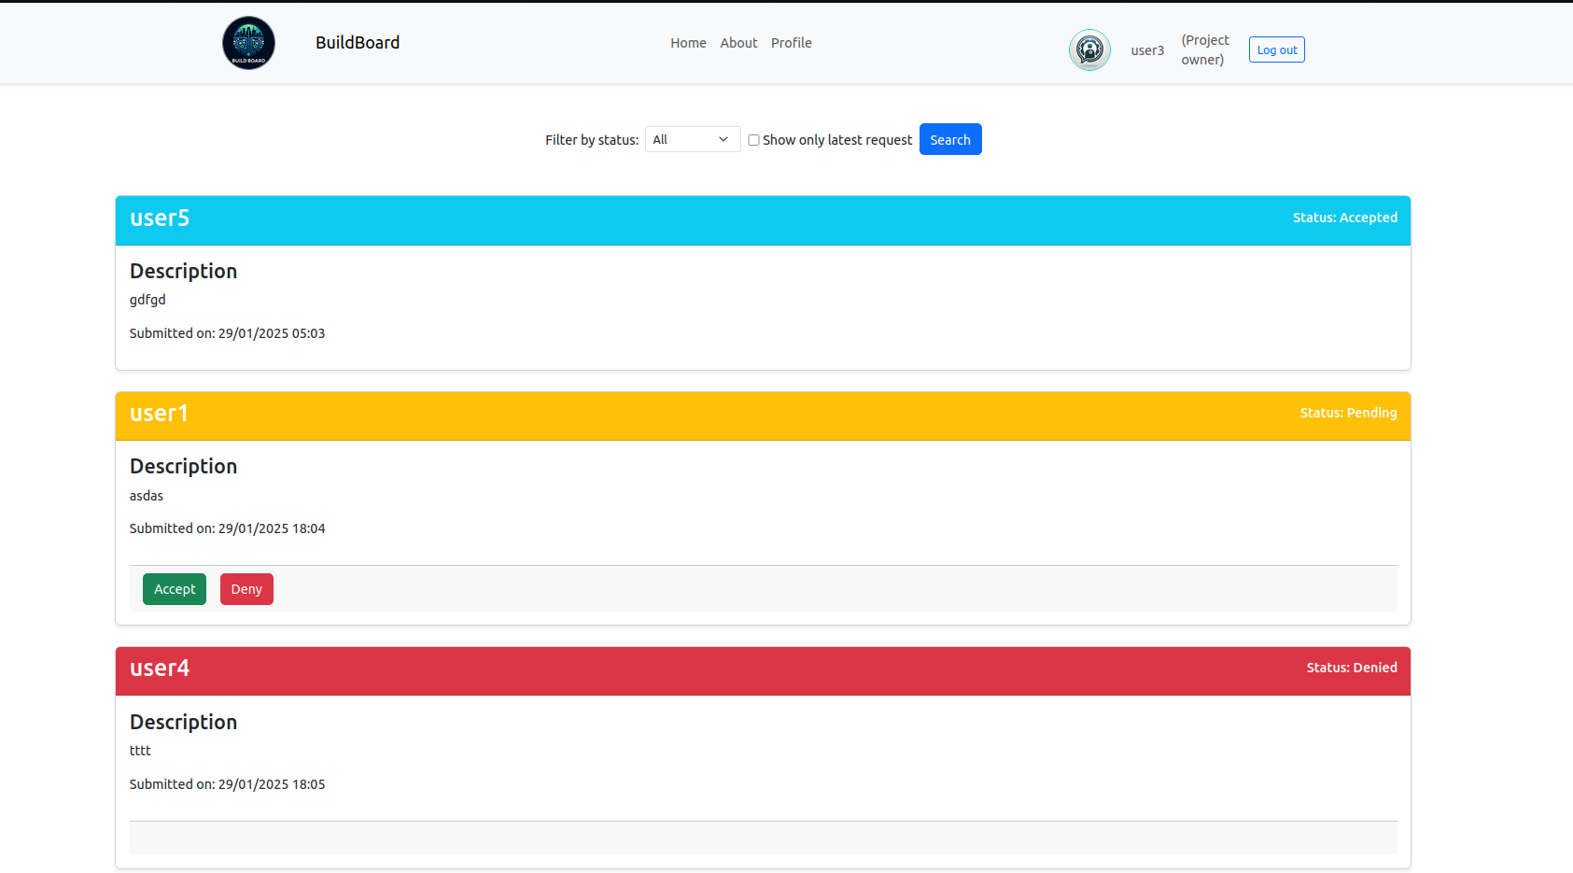Select the user5 request card title

[x=160, y=218]
